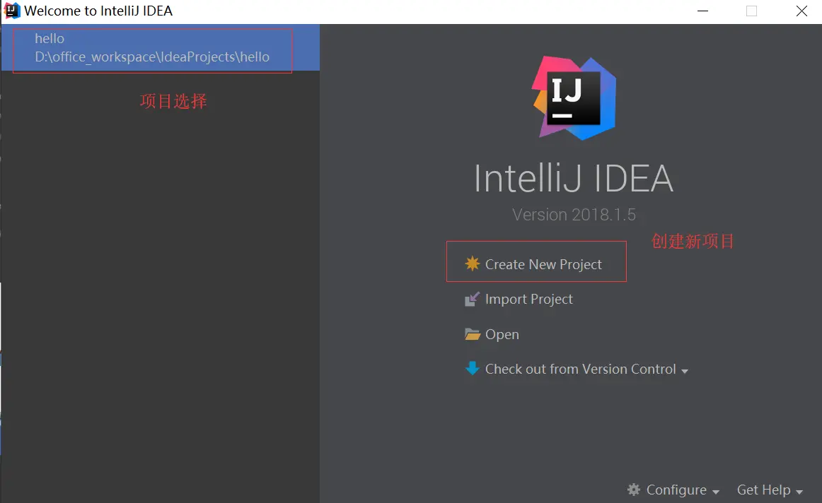
Task: Click the large IntelliJ IDEA logo
Action: 574,98
